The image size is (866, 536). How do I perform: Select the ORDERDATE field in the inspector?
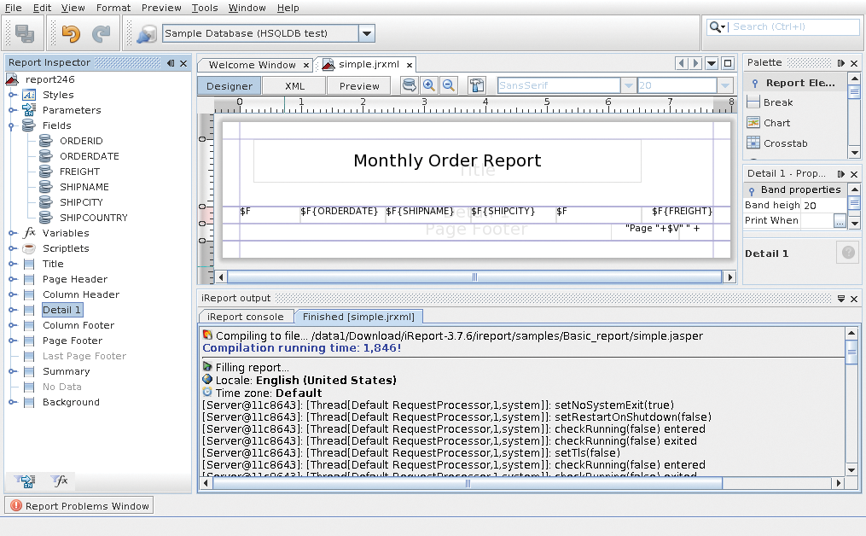(x=89, y=155)
